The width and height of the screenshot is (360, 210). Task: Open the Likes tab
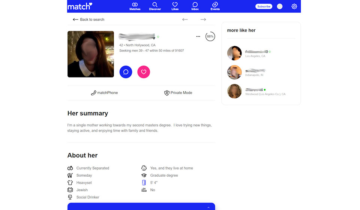pos(175,6)
